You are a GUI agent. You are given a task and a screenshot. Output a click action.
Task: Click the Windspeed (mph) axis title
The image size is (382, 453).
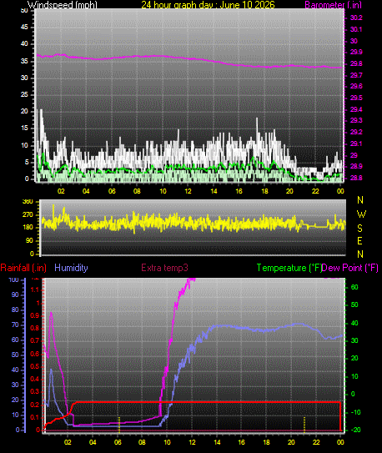62,5
